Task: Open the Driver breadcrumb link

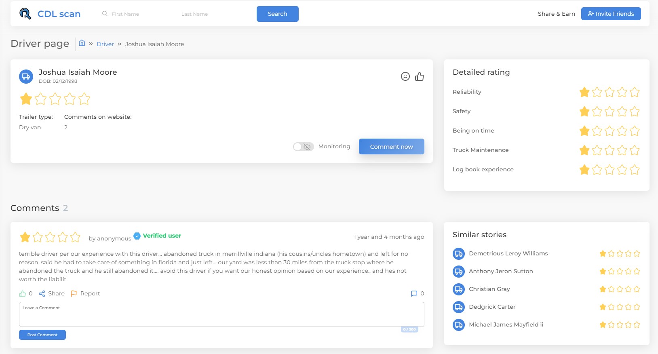Action: tap(105, 44)
